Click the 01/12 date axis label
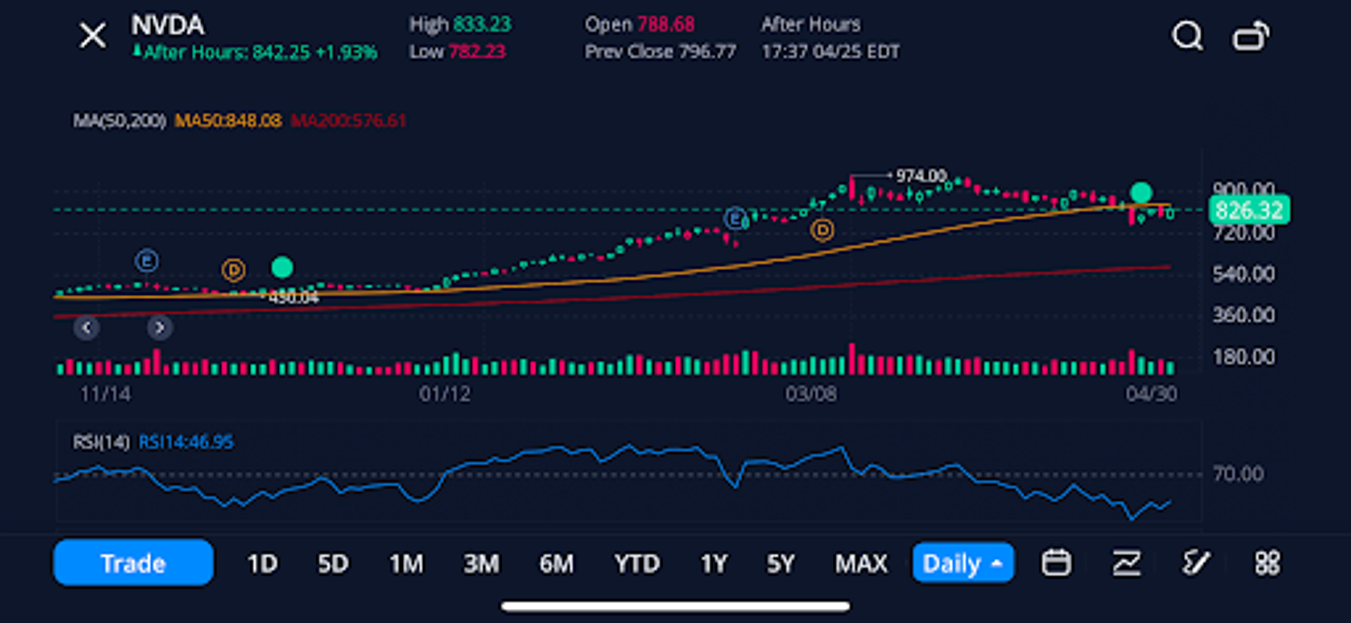This screenshot has width=1351, height=623. pos(444,394)
